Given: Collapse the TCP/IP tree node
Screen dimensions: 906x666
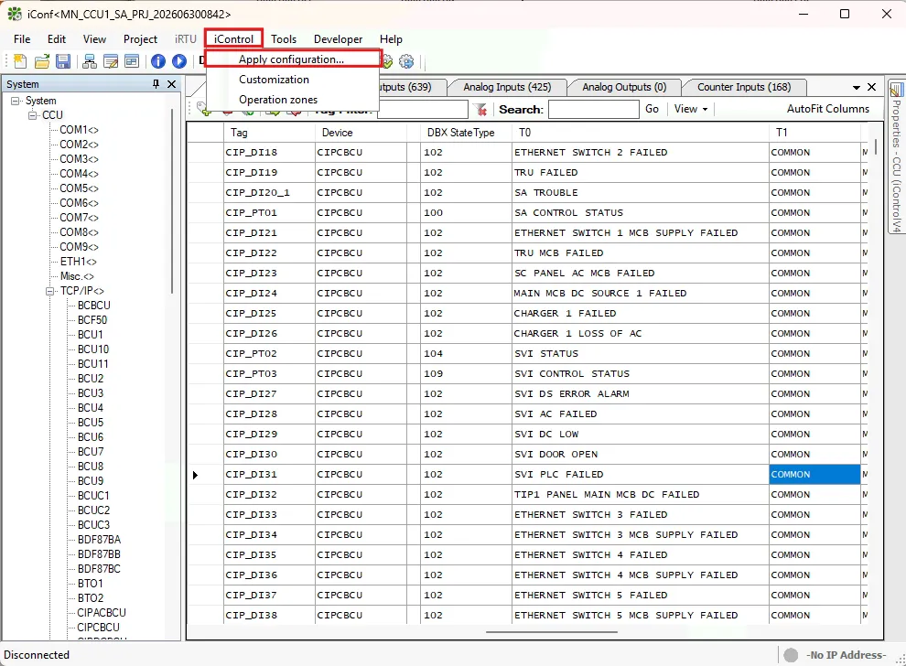Looking at the screenshot, I should pyautogui.click(x=50, y=291).
